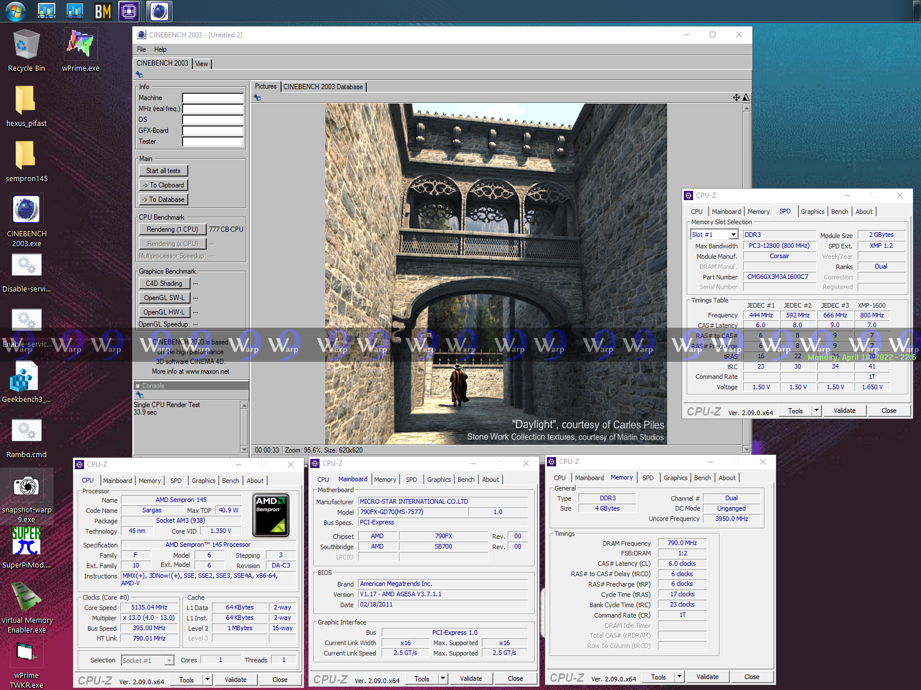Click the MHz (real freq.) input field

213,109
